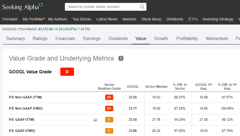Select the Value tab
The width and height of the screenshot is (240, 136).
[141, 38]
